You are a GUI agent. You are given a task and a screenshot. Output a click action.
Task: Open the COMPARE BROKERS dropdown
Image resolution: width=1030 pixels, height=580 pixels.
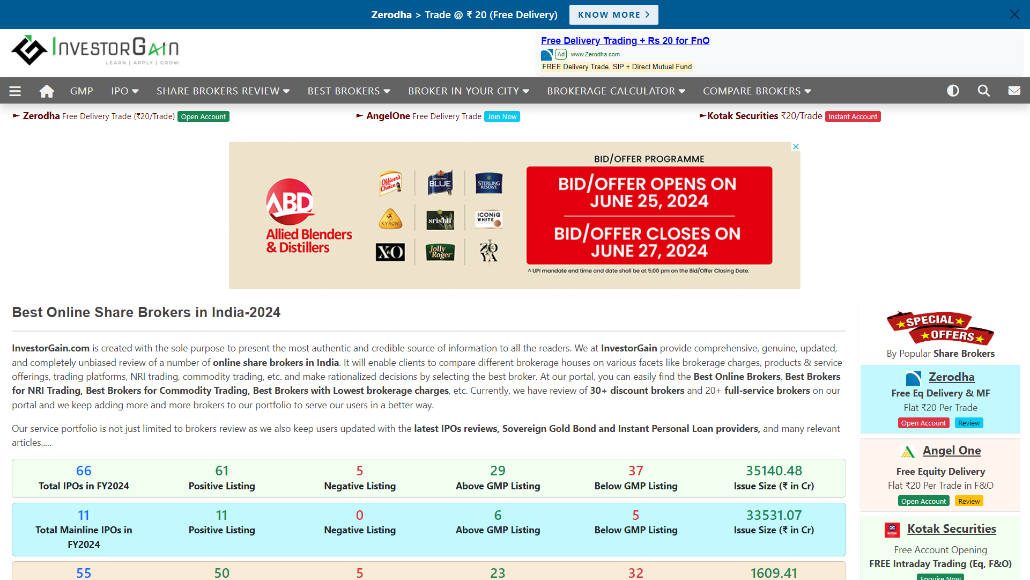click(x=757, y=90)
